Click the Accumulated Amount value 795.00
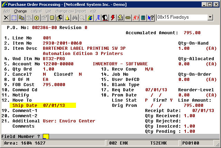The width and height of the screenshot is (221, 148). click(x=192, y=33)
